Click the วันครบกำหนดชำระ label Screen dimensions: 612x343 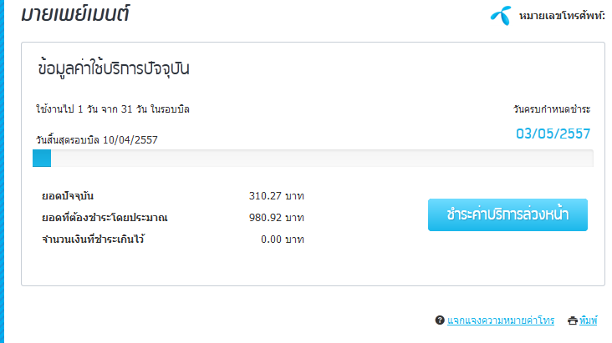click(x=552, y=109)
